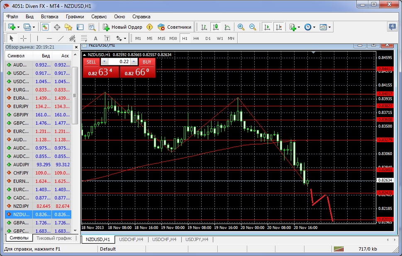402x256 pixels.
Task: Select the Fibonacci retracement tool
Action: 72,38
